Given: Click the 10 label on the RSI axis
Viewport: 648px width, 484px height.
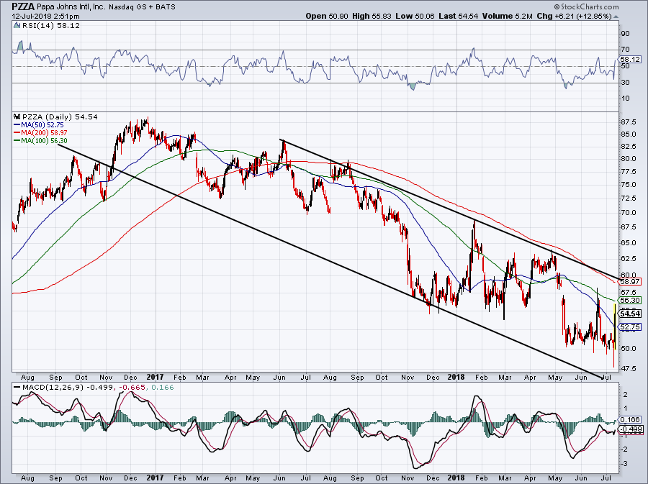Looking at the screenshot, I should pyautogui.click(x=625, y=99).
